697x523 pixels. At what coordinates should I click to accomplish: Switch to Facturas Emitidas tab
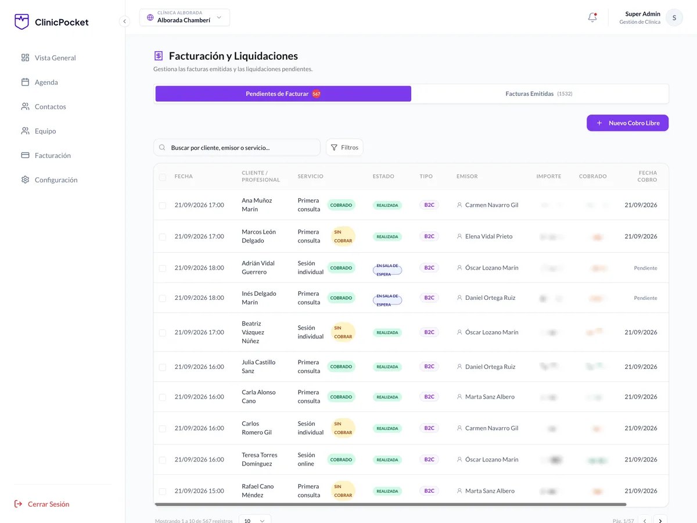(x=540, y=94)
